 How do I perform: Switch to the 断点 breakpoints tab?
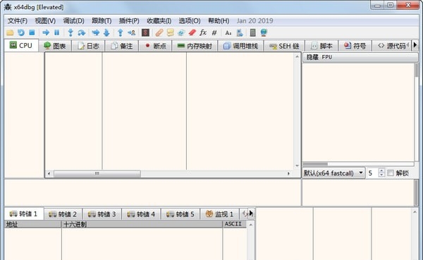pos(155,46)
